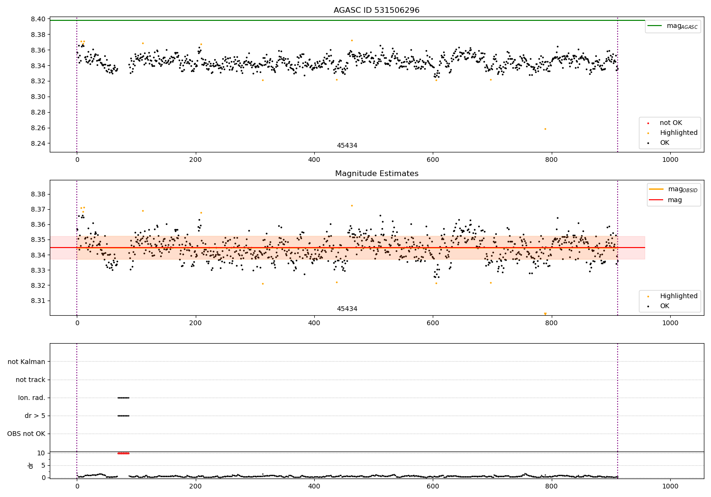
Task: Click the 'OBS not OK' axis label
Action: (26, 434)
